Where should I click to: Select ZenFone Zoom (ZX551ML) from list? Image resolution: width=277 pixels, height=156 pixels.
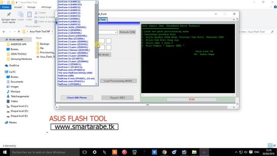72,36
